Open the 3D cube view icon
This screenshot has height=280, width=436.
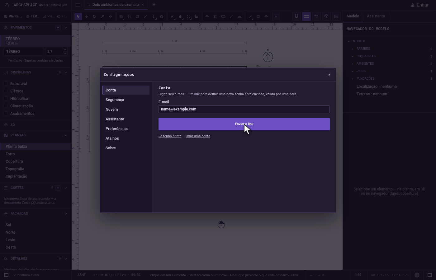326,16
